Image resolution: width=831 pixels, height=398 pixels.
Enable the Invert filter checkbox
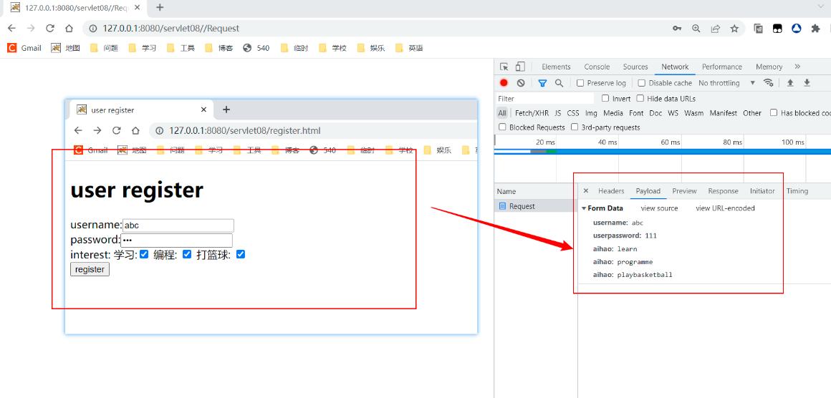point(605,99)
